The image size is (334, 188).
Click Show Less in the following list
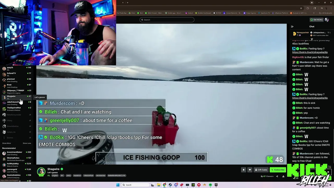click(27, 143)
